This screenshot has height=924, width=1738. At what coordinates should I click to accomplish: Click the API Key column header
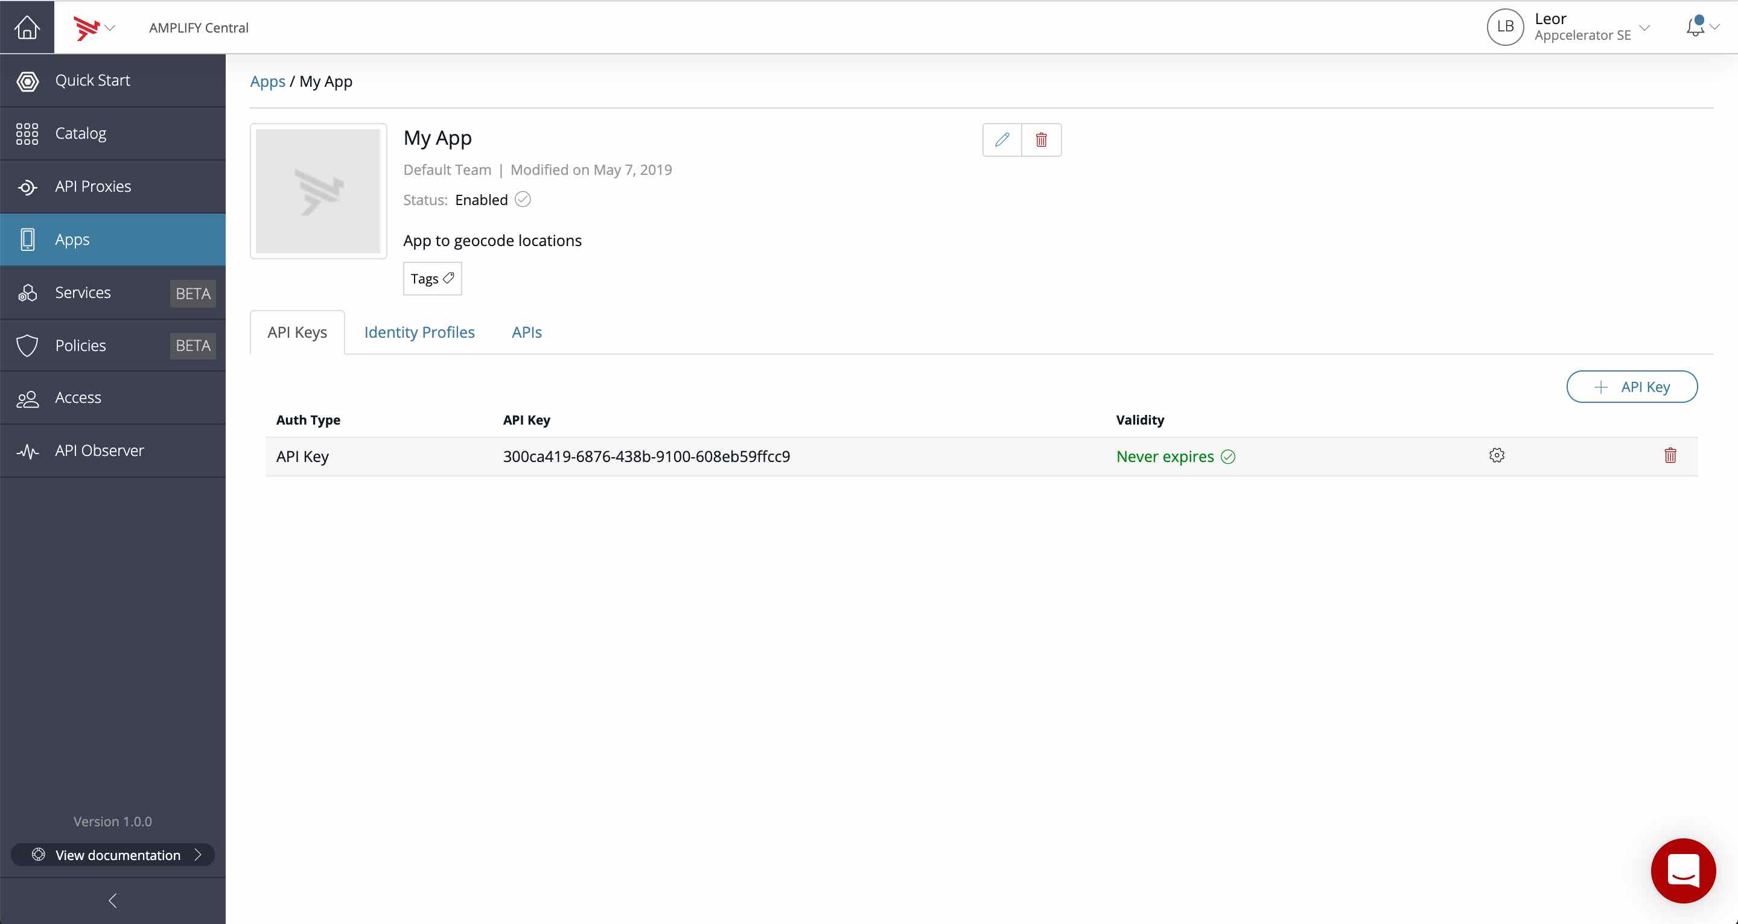pyautogui.click(x=527, y=420)
